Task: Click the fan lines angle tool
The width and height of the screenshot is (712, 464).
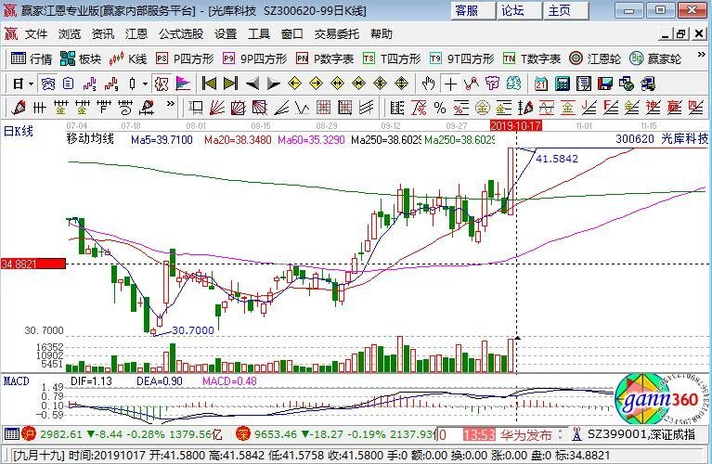Action: [217, 108]
